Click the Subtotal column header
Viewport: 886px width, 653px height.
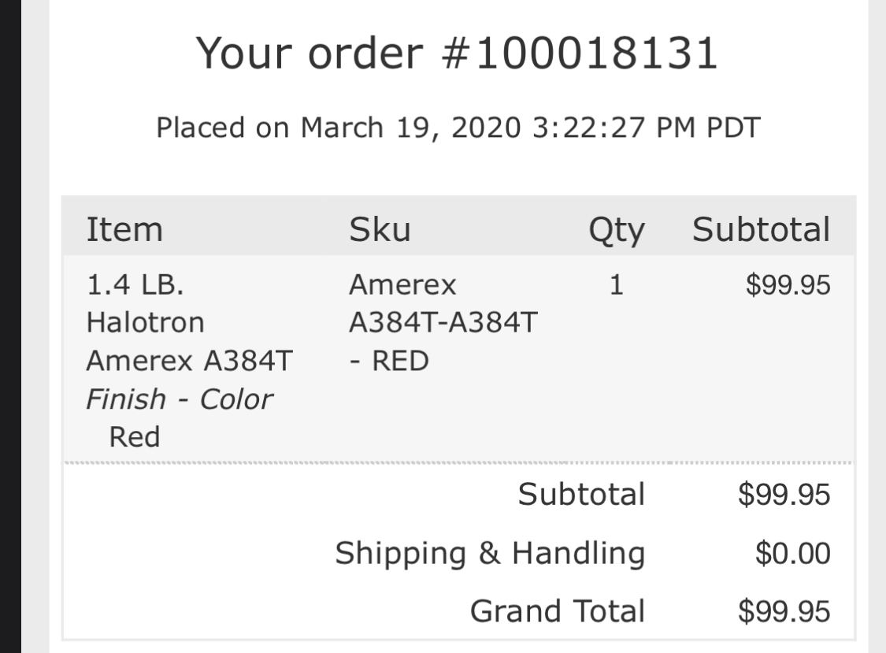[x=761, y=229]
